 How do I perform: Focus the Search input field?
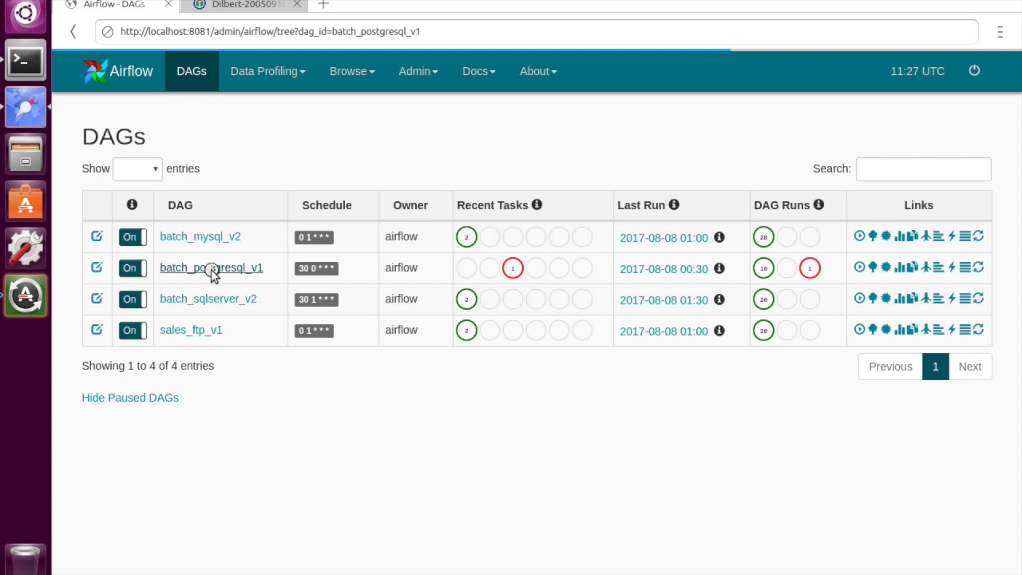[x=923, y=169]
